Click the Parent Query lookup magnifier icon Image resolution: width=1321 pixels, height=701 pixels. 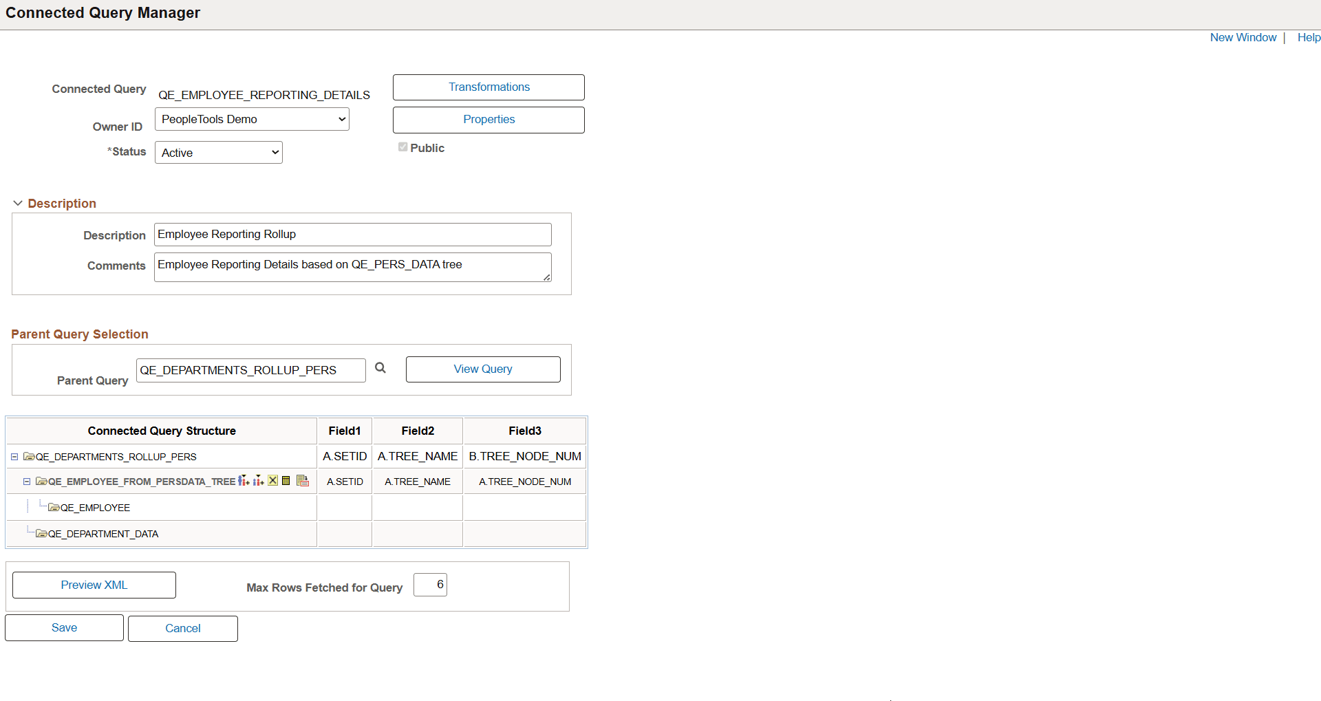pyautogui.click(x=380, y=368)
